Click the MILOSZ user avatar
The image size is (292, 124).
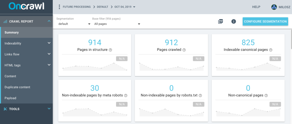274,7
